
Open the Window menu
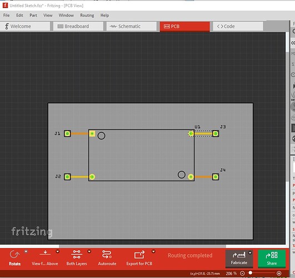pos(66,15)
